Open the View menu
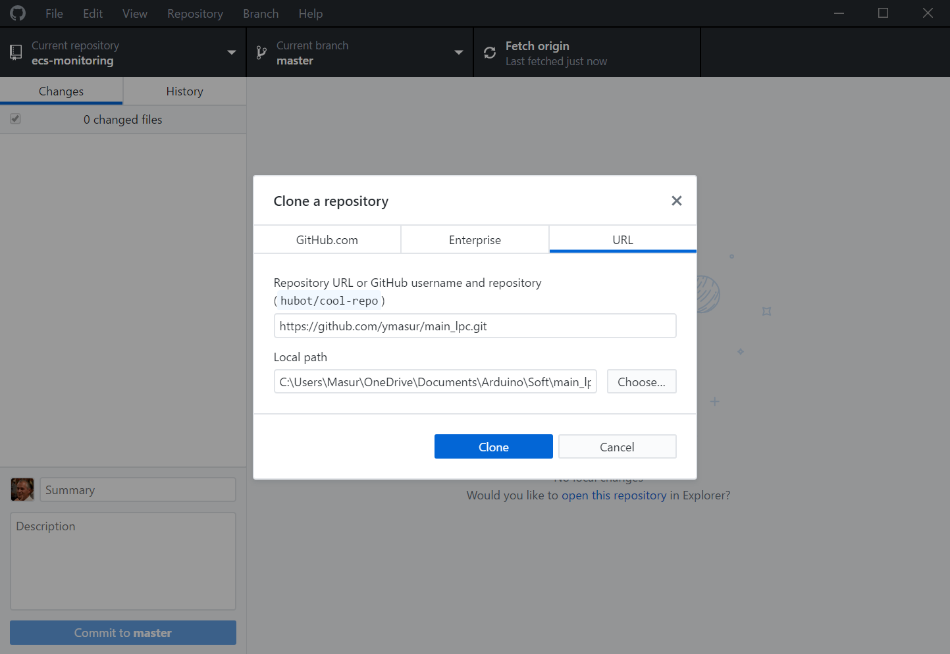This screenshot has width=950, height=654. point(135,13)
